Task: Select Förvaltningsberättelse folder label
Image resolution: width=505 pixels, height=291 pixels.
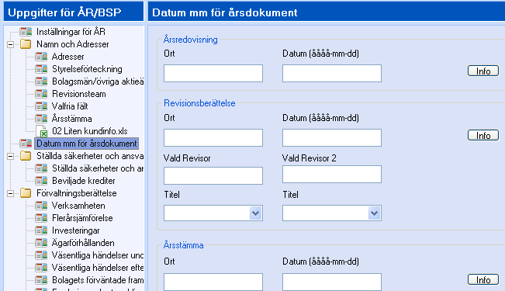Action: 76,193
